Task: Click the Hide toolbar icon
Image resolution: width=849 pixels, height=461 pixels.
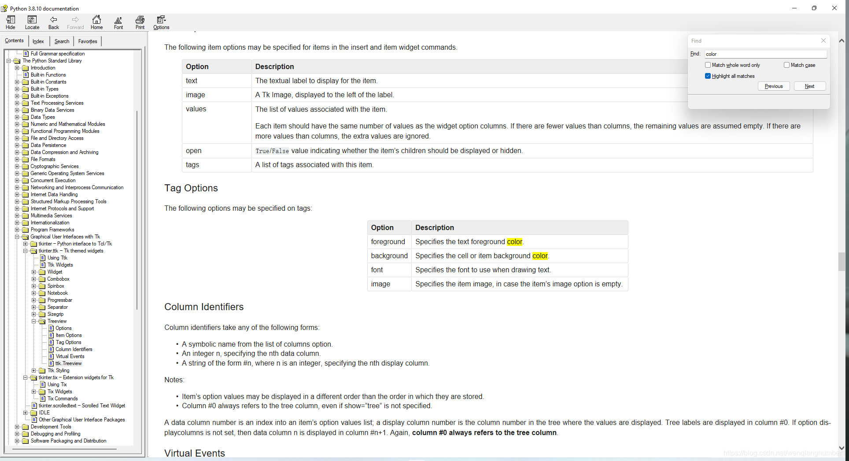Action: pos(11,22)
